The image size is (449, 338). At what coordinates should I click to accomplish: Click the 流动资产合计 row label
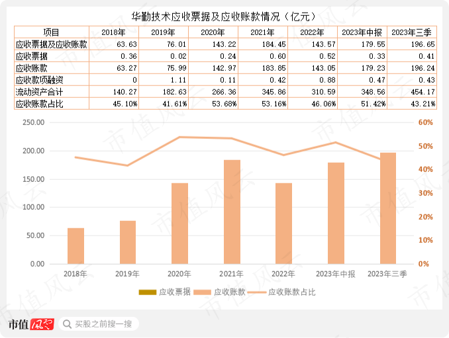click(x=40, y=92)
